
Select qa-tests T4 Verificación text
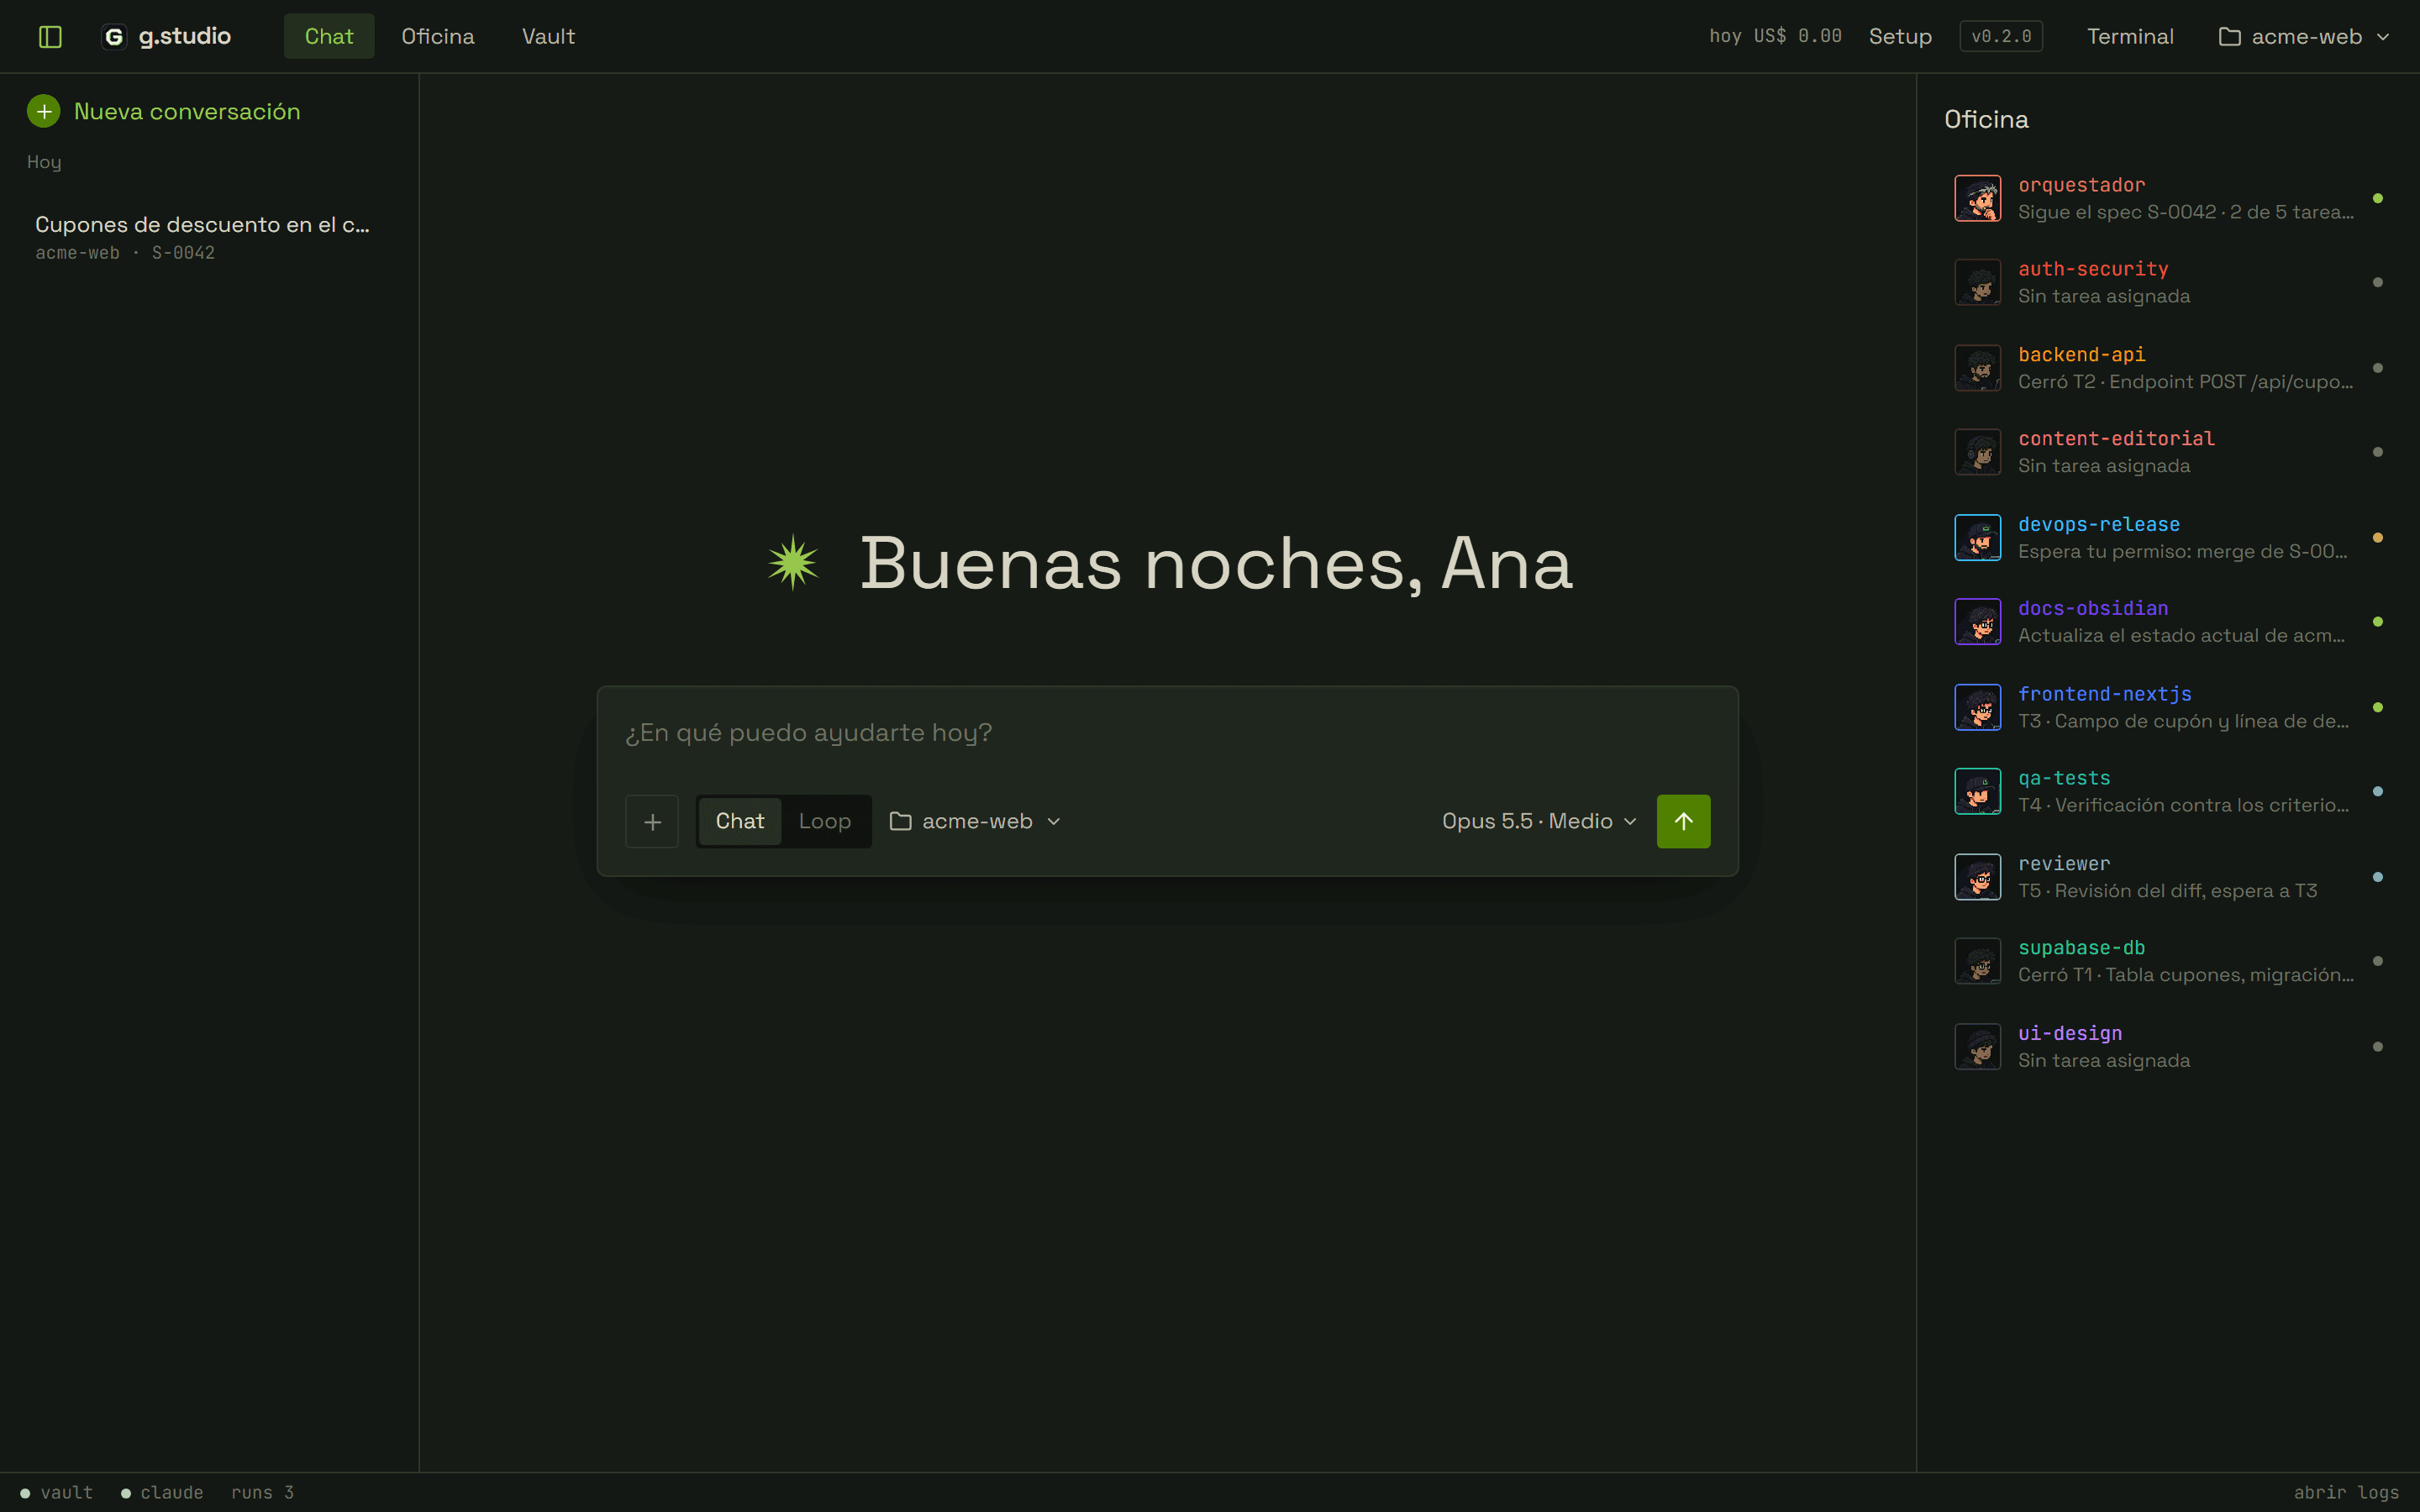coord(2183,806)
